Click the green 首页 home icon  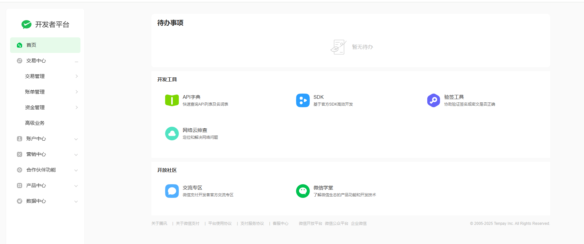20,45
